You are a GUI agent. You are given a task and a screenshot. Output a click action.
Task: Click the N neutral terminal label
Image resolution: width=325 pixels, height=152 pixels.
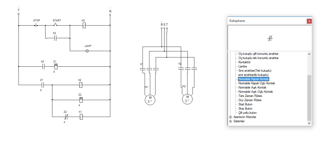point(110,11)
